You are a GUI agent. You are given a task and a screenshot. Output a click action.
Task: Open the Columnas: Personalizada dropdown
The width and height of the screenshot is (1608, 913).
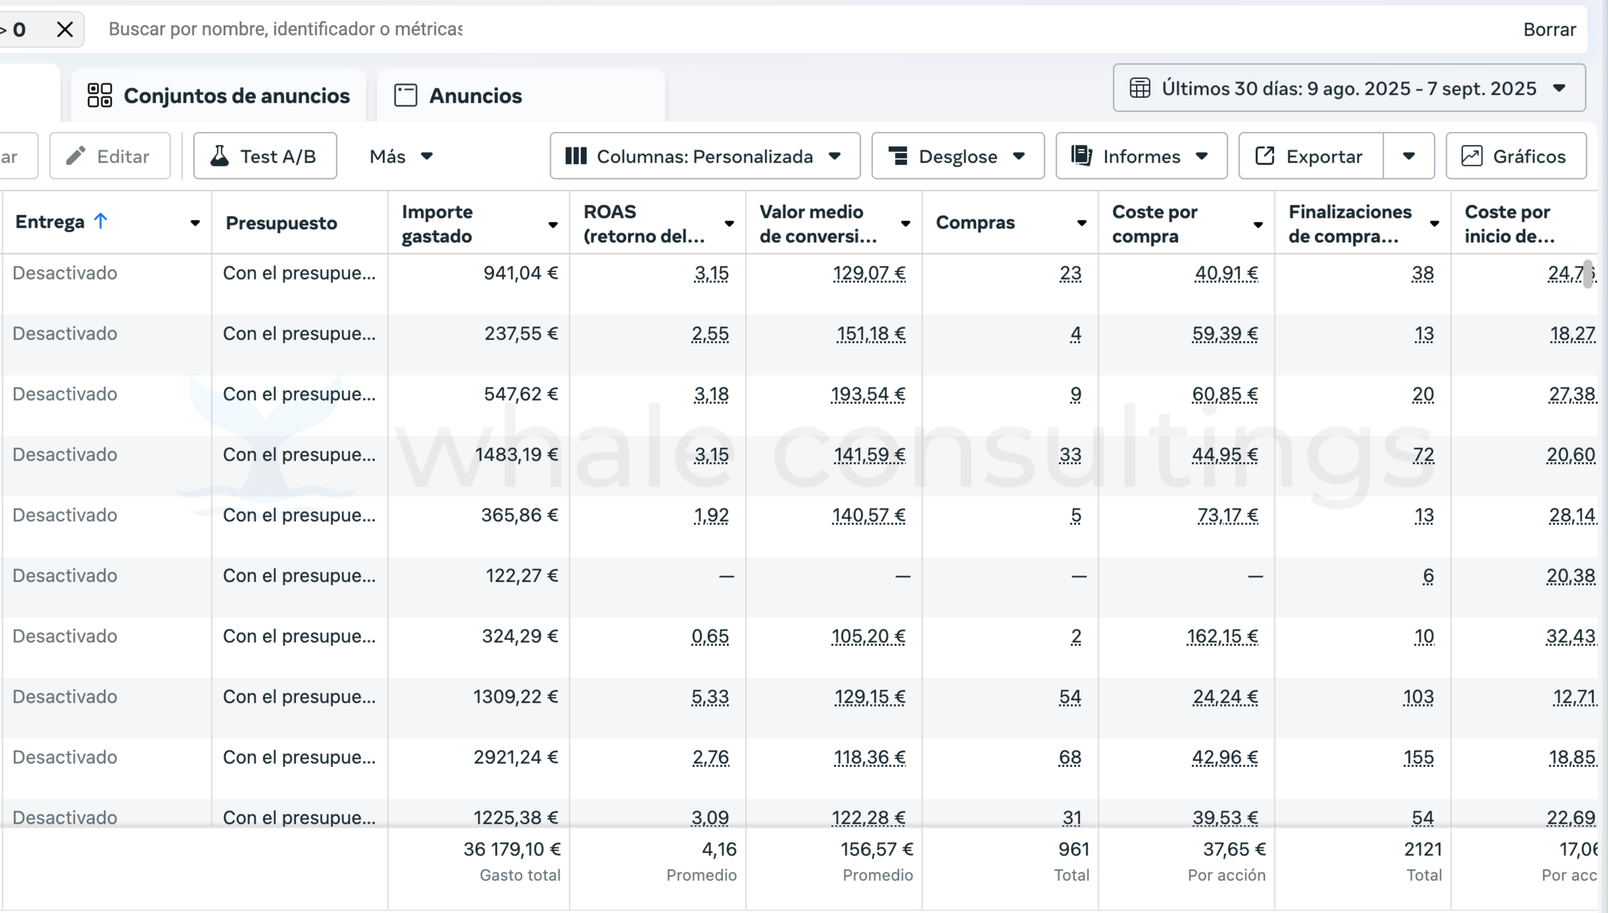(705, 156)
